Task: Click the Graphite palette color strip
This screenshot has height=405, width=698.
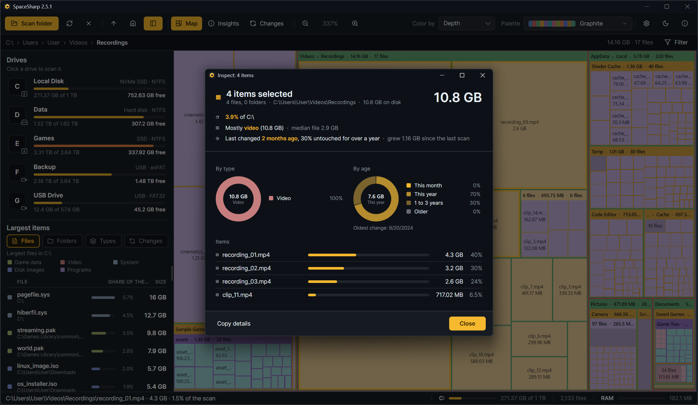Action: click(x=552, y=23)
